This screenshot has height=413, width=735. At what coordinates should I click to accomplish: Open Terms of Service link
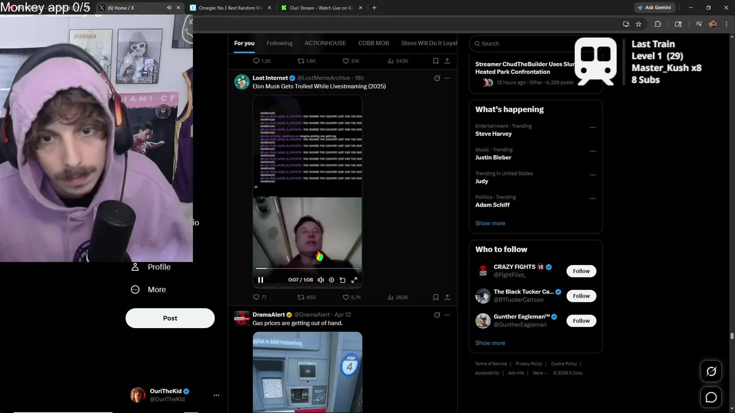491,364
